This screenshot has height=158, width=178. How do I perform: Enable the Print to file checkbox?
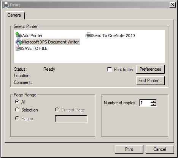coord(110,69)
